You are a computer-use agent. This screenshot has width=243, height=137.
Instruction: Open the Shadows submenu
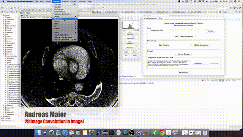[65, 19]
